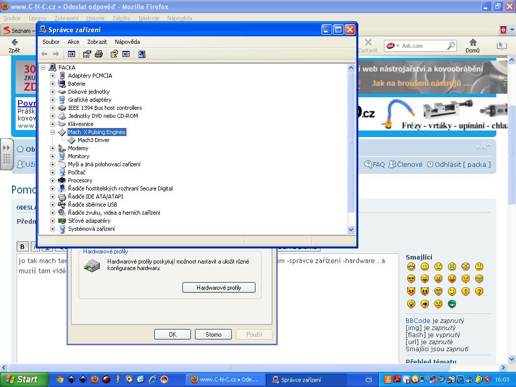This screenshot has height=387, width=516.
Task: Open the Zobrazit menu in Device Manager
Action: 97,42
